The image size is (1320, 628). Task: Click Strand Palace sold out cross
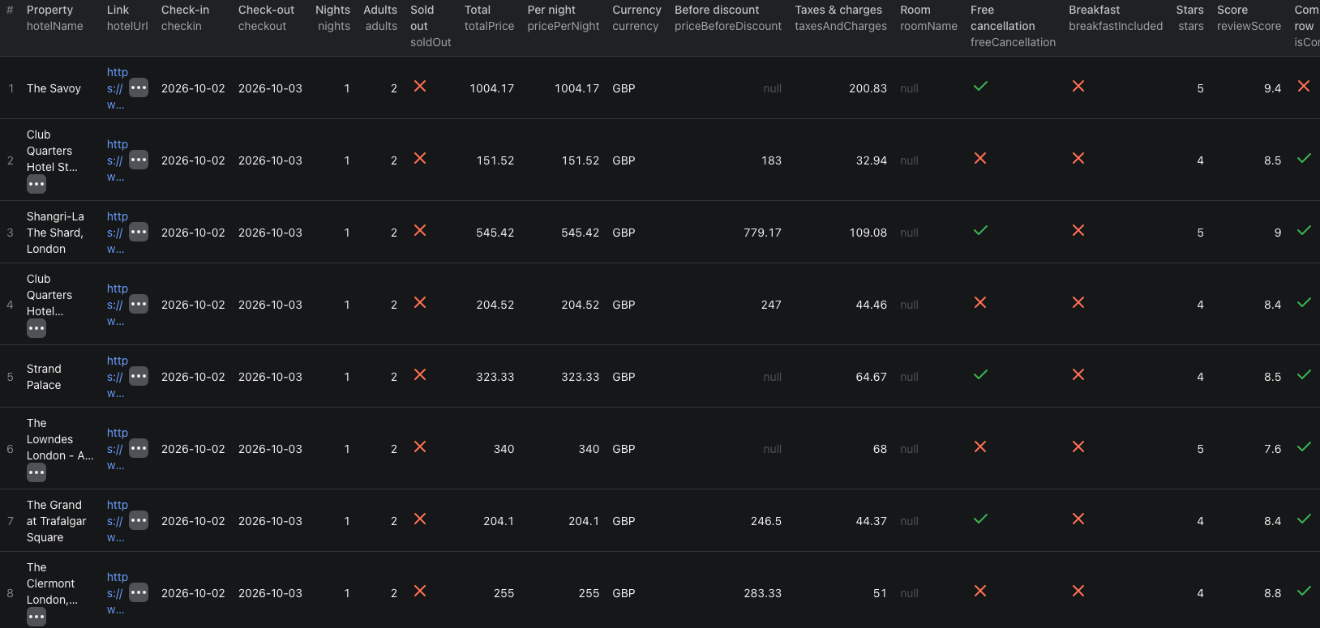pos(420,374)
